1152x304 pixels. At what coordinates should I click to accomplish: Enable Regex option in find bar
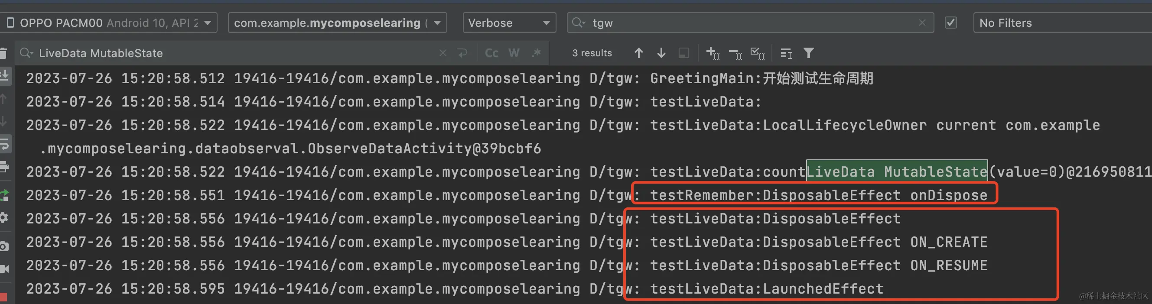536,53
